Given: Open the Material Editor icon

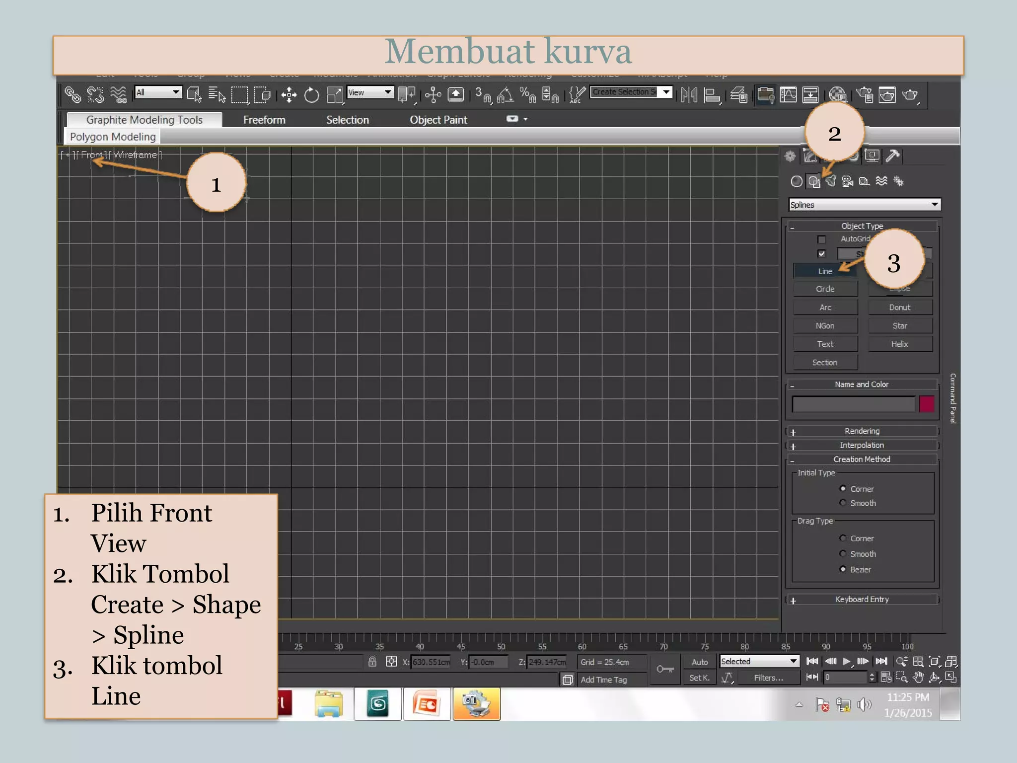Looking at the screenshot, I should [x=838, y=95].
